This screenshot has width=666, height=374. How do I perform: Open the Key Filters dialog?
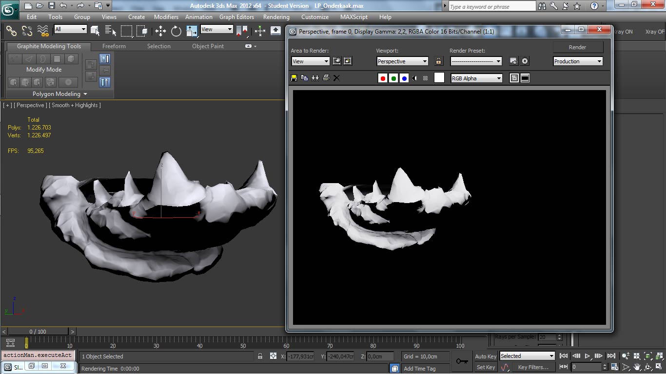pyautogui.click(x=534, y=367)
